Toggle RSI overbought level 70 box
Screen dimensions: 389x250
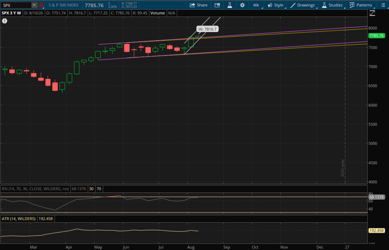[x=99, y=189]
